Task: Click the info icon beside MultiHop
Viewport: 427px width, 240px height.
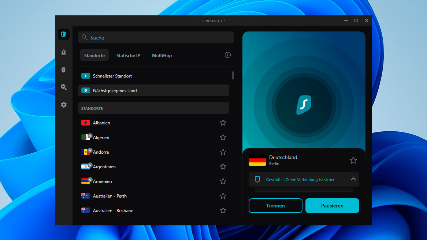Action: coord(228,55)
